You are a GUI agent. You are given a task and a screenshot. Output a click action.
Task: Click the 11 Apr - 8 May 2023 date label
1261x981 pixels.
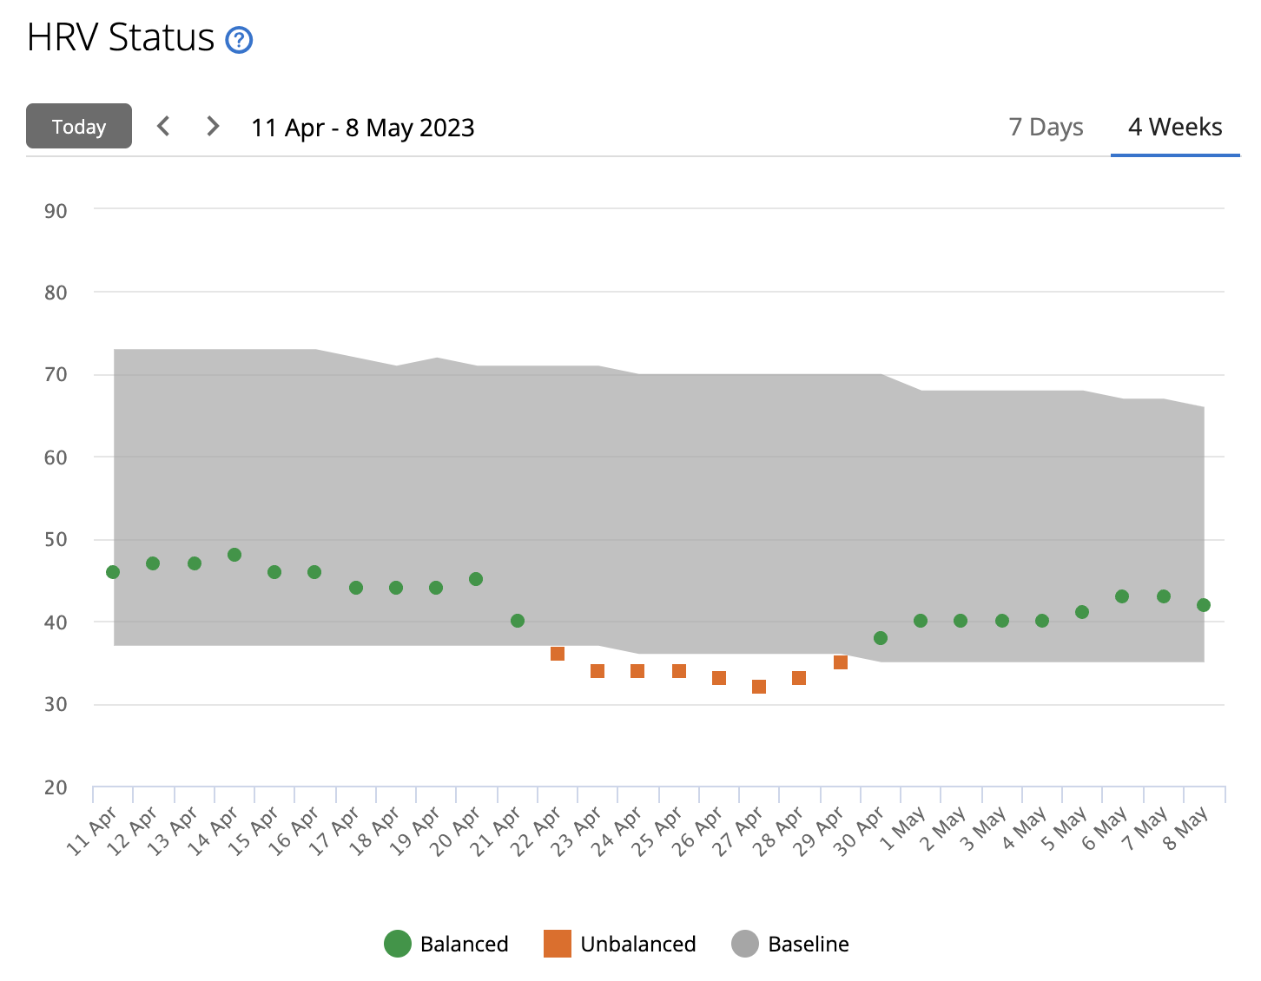tap(363, 128)
